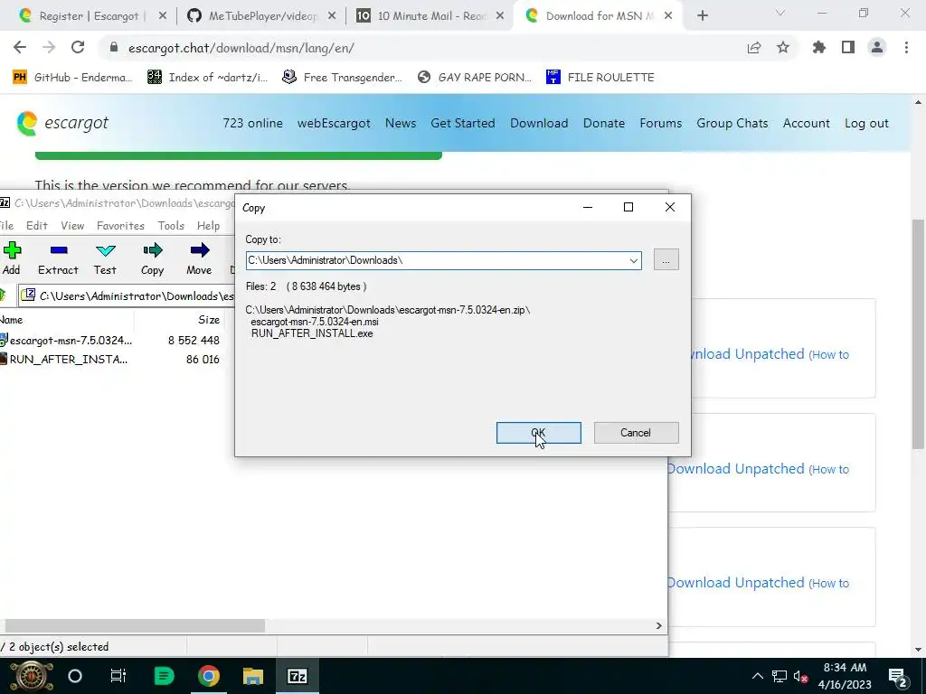Open the notification center icon
The height and width of the screenshot is (694, 926).
pyautogui.click(x=898, y=676)
